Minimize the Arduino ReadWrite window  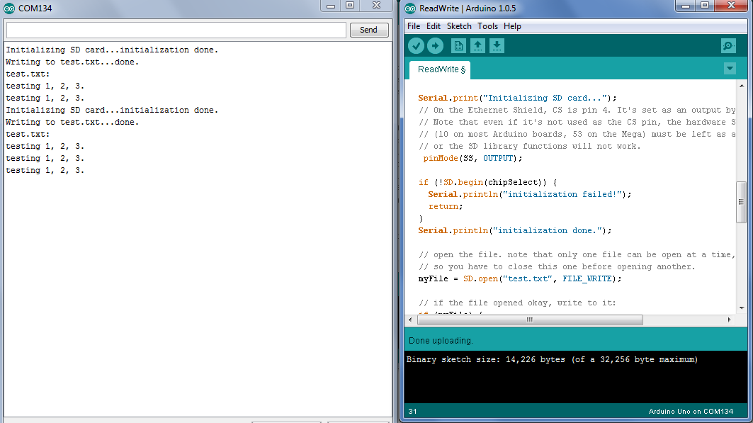point(685,6)
